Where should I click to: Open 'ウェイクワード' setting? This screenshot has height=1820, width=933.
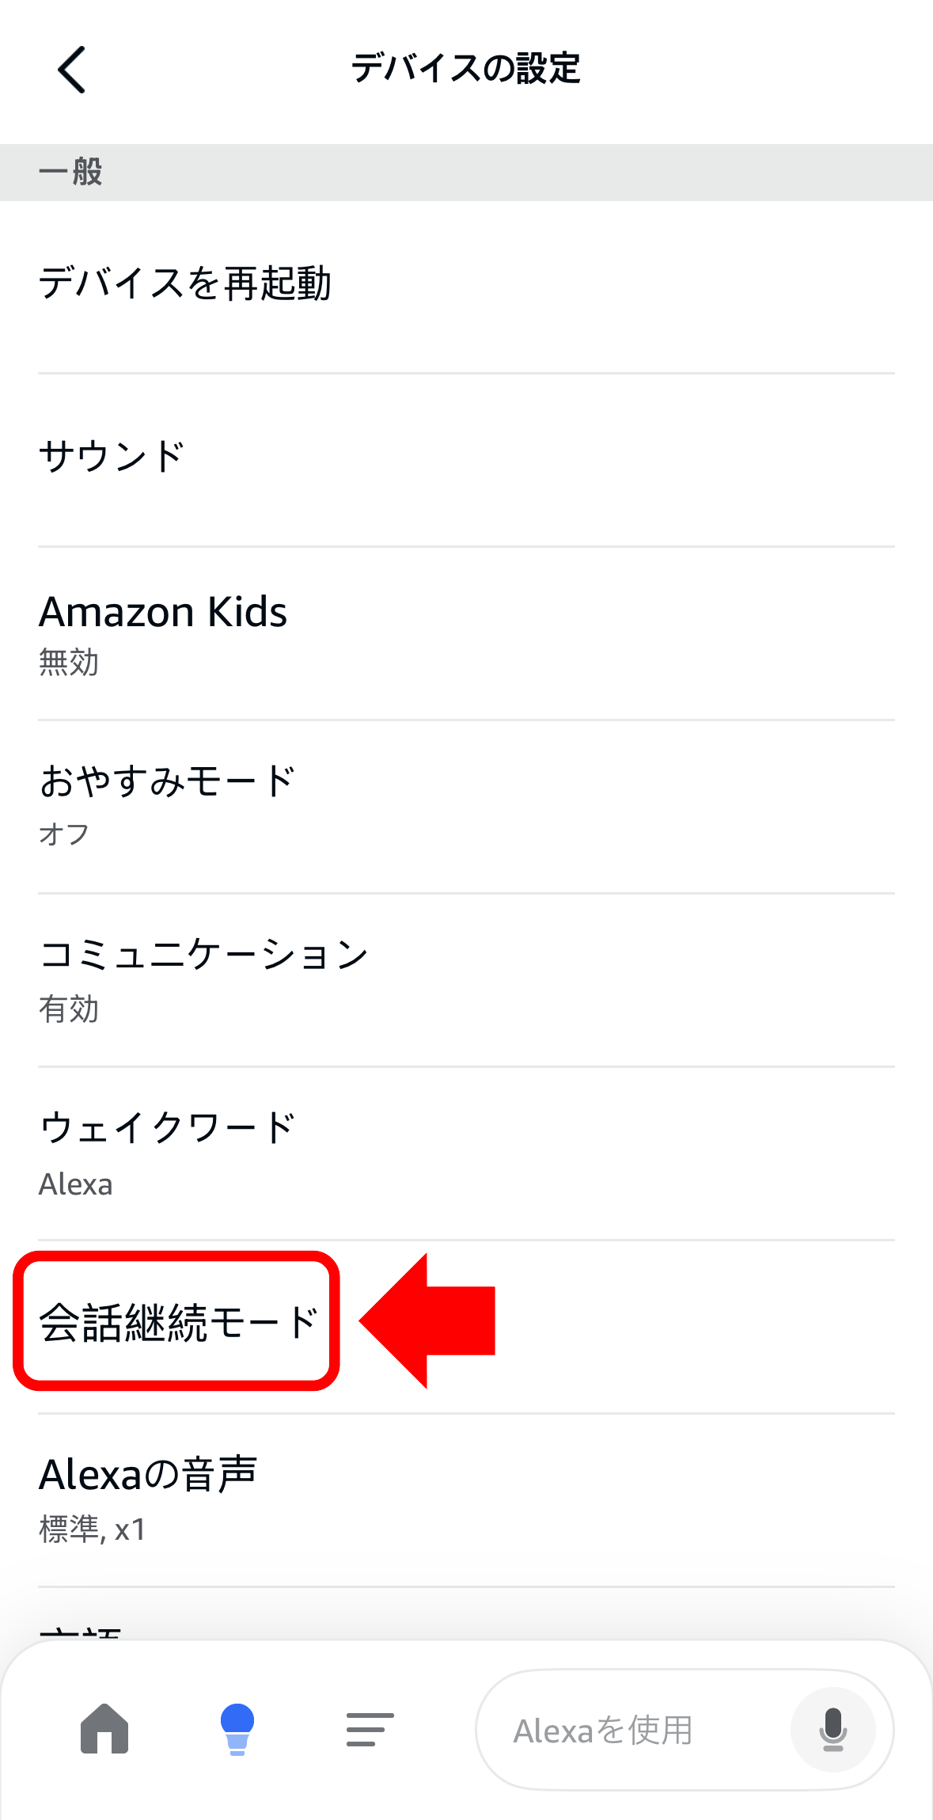click(x=168, y=1128)
